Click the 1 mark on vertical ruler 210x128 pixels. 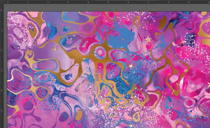click(x=1, y=30)
